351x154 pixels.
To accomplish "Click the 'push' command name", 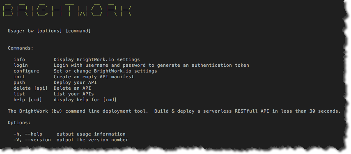I will [x=19, y=83].
